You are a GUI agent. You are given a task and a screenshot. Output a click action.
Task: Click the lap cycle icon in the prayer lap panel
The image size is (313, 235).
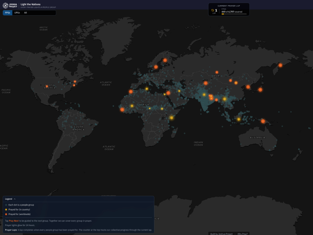213,10
